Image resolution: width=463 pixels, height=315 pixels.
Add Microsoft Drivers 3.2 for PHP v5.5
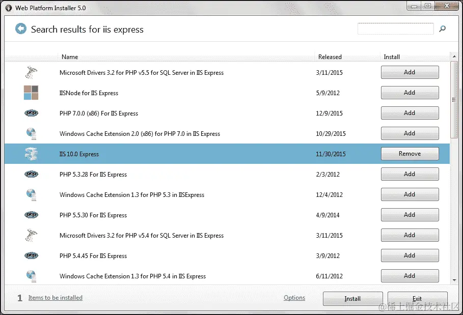[410, 72]
